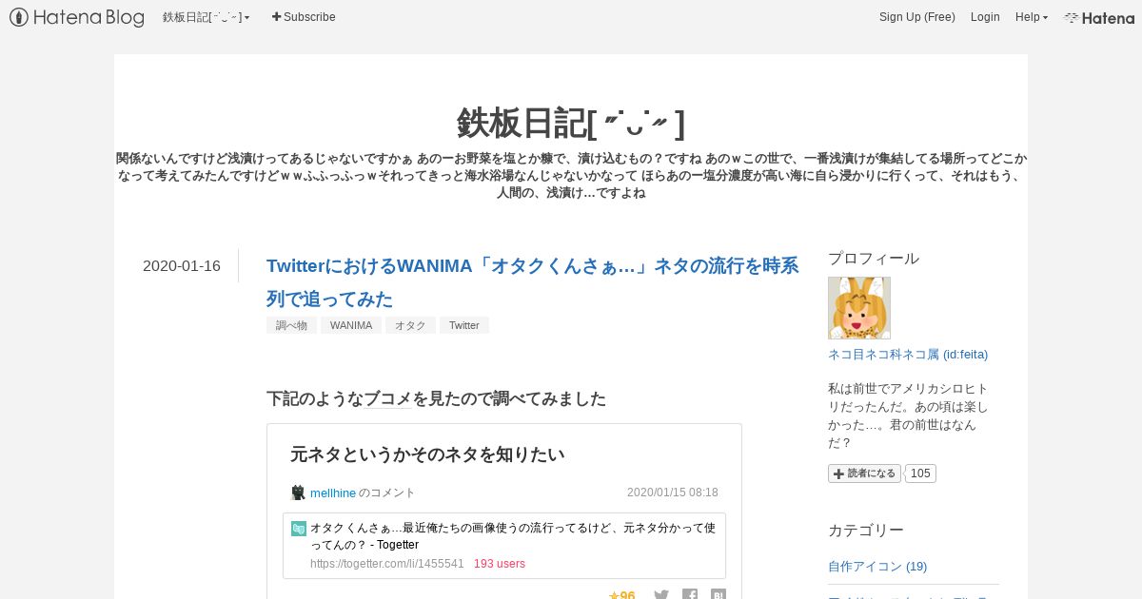Click the Hatena Bookmark B! icon
This screenshot has height=599, width=1142.
click(719, 595)
